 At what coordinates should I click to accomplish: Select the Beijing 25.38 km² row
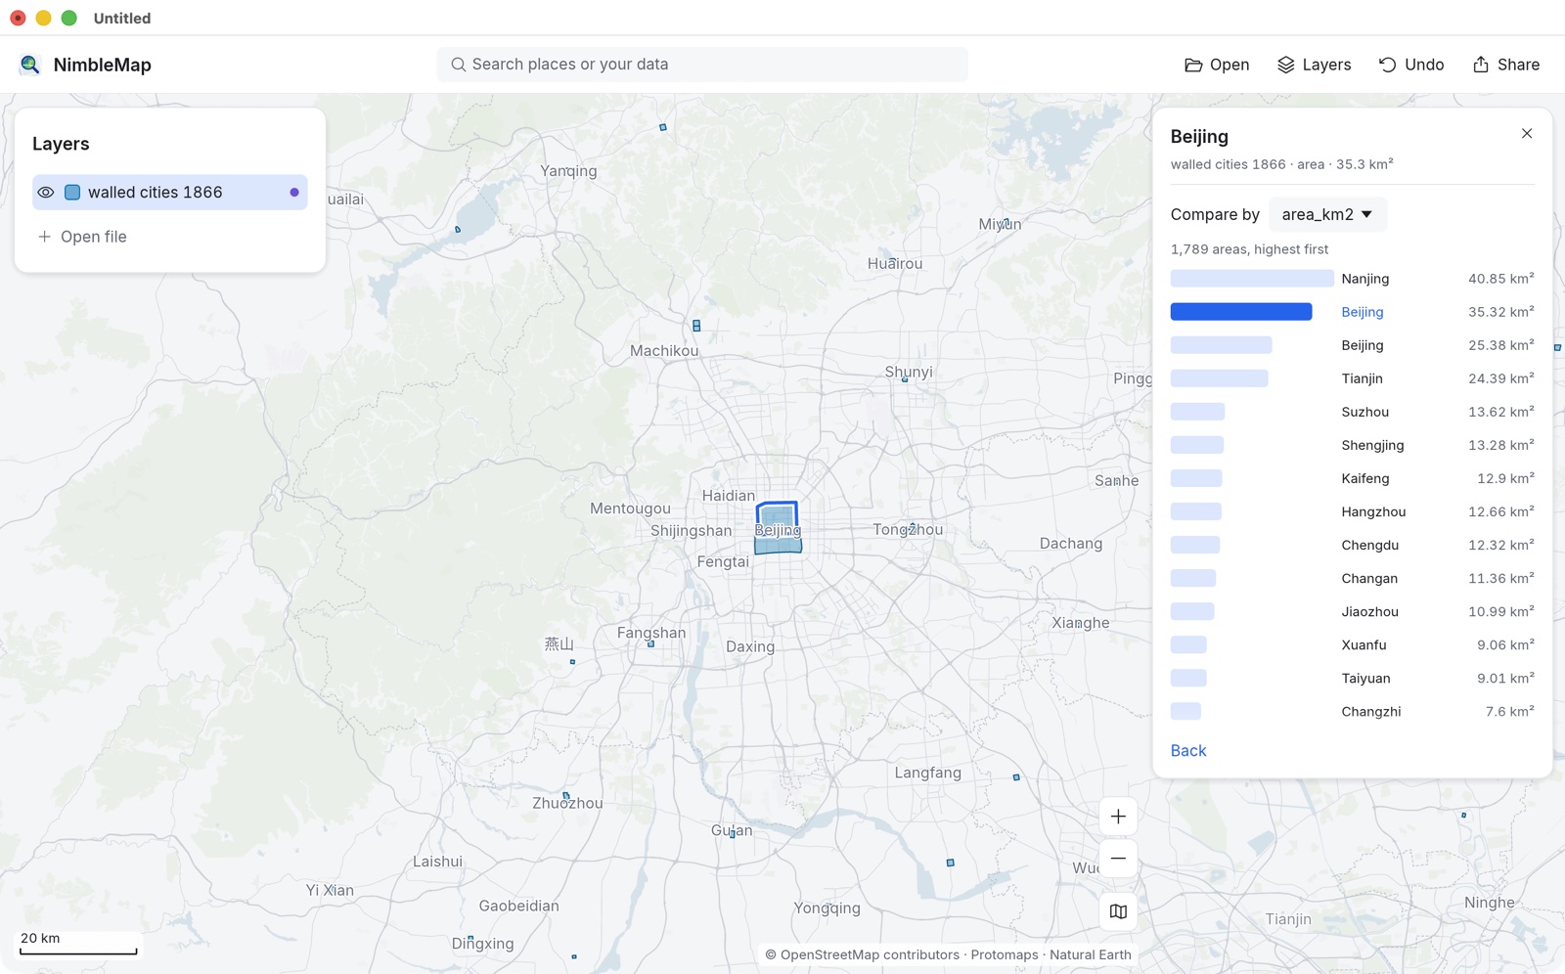[x=1352, y=345]
